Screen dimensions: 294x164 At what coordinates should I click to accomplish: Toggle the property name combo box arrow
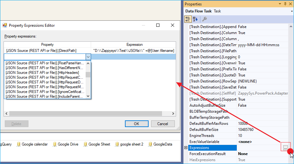pos(88,57)
